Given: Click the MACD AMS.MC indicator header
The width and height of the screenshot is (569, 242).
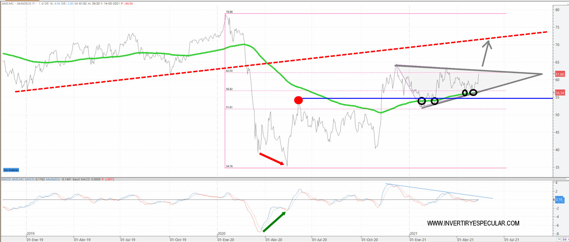Looking at the screenshot, I should (x=18, y=179).
